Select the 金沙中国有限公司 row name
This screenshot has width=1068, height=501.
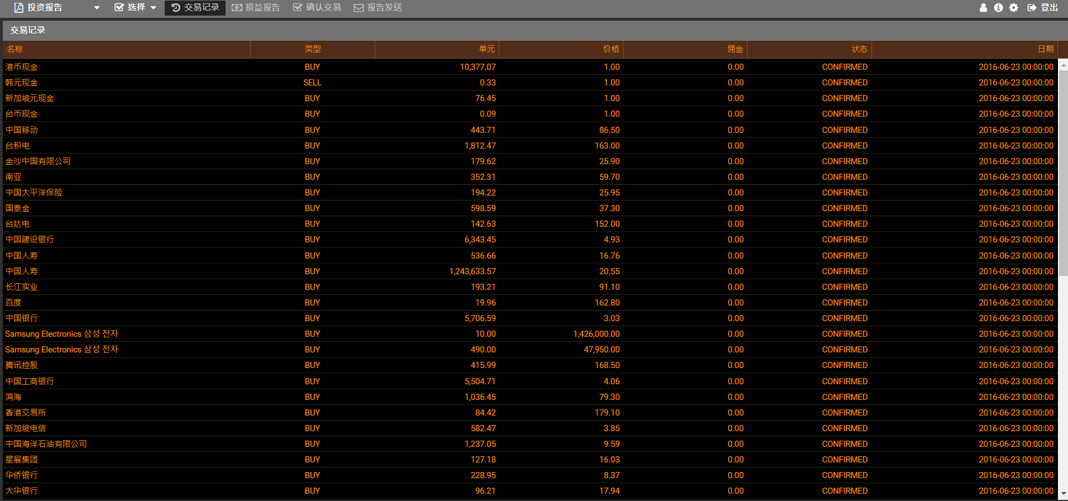click(38, 161)
